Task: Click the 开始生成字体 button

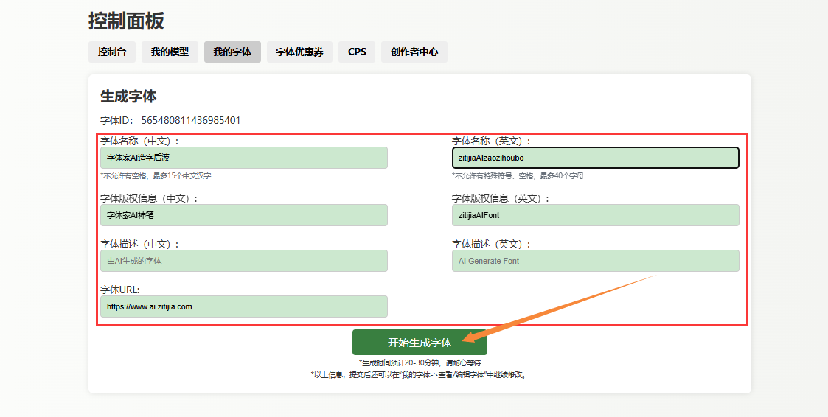Action: click(420, 343)
